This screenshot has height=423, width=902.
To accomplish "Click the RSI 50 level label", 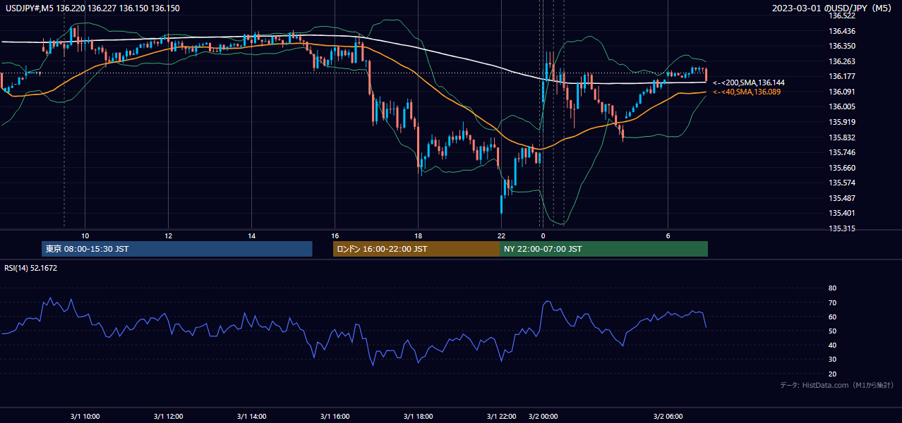I will 832,331.
